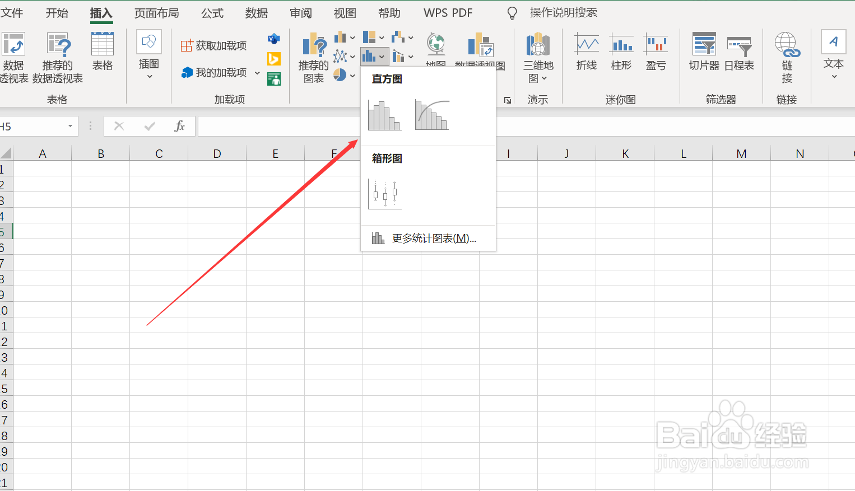This screenshot has height=491, width=855.
Task: Open line or area chart dropdown
Action: pos(345,56)
